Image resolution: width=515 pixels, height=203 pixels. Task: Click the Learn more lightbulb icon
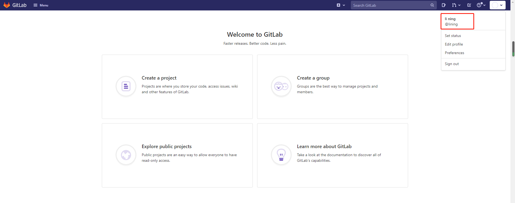pos(281,155)
